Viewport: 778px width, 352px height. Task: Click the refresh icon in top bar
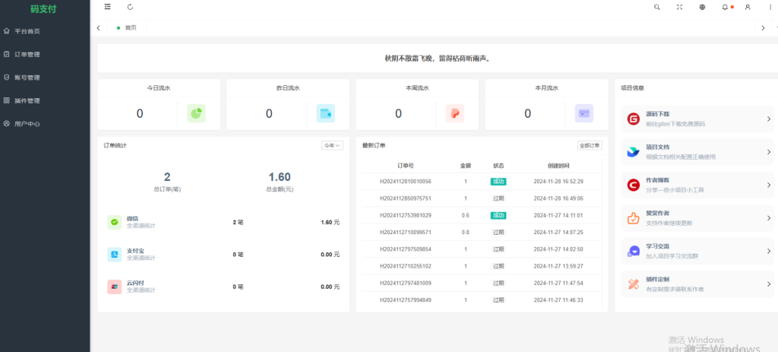(131, 7)
